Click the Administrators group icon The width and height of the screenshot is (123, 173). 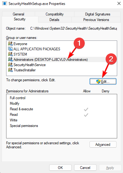(x=10, y=59)
